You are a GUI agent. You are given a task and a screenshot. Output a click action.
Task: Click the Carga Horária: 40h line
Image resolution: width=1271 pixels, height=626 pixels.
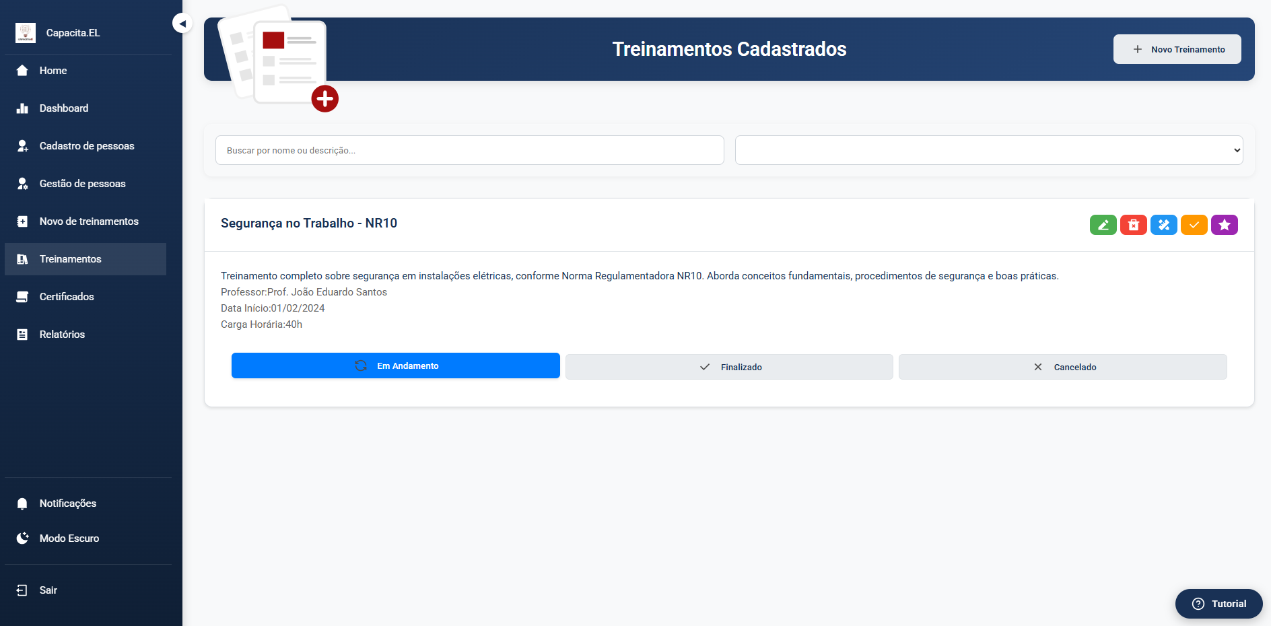(261, 324)
